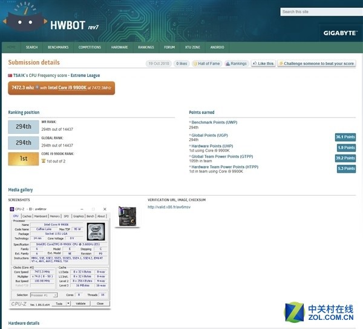This screenshot has width=363, height=329.
Task: Click the Search this site field
Action: [x=322, y=12]
